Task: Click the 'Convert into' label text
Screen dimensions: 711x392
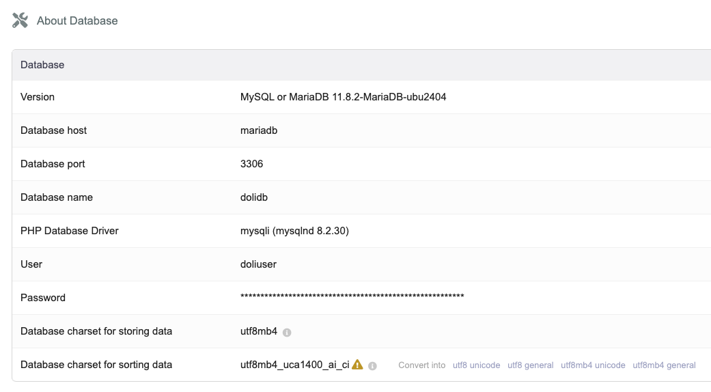Action: pyautogui.click(x=422, y=365)
